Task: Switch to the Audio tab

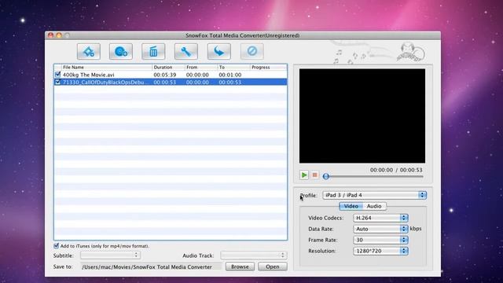Action: (x=374, y=206)
